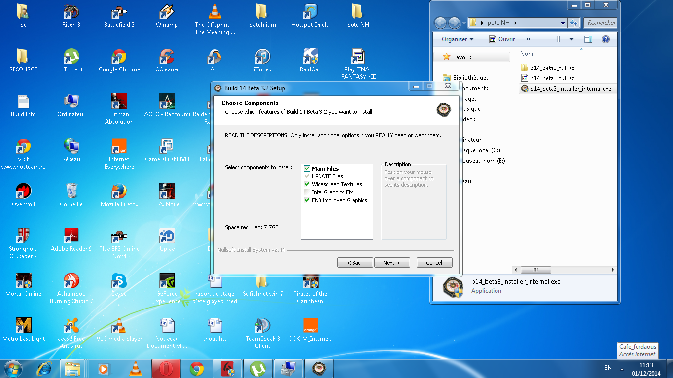Click the Next button in Setup
This screenshot has width=673, height=378.
(392, 263)
